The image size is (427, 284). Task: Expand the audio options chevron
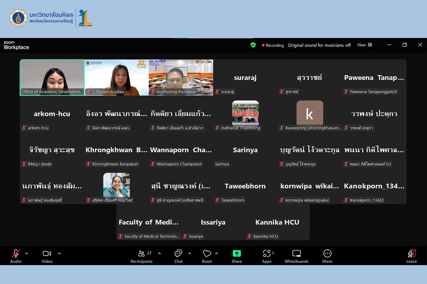pyautogui.click(x=26, y=253)
